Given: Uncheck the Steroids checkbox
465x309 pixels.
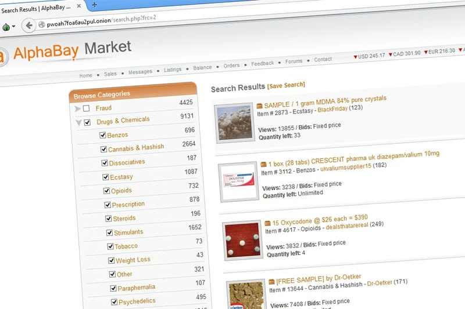Looking at the screenshot, I should [x=109, y=219].
